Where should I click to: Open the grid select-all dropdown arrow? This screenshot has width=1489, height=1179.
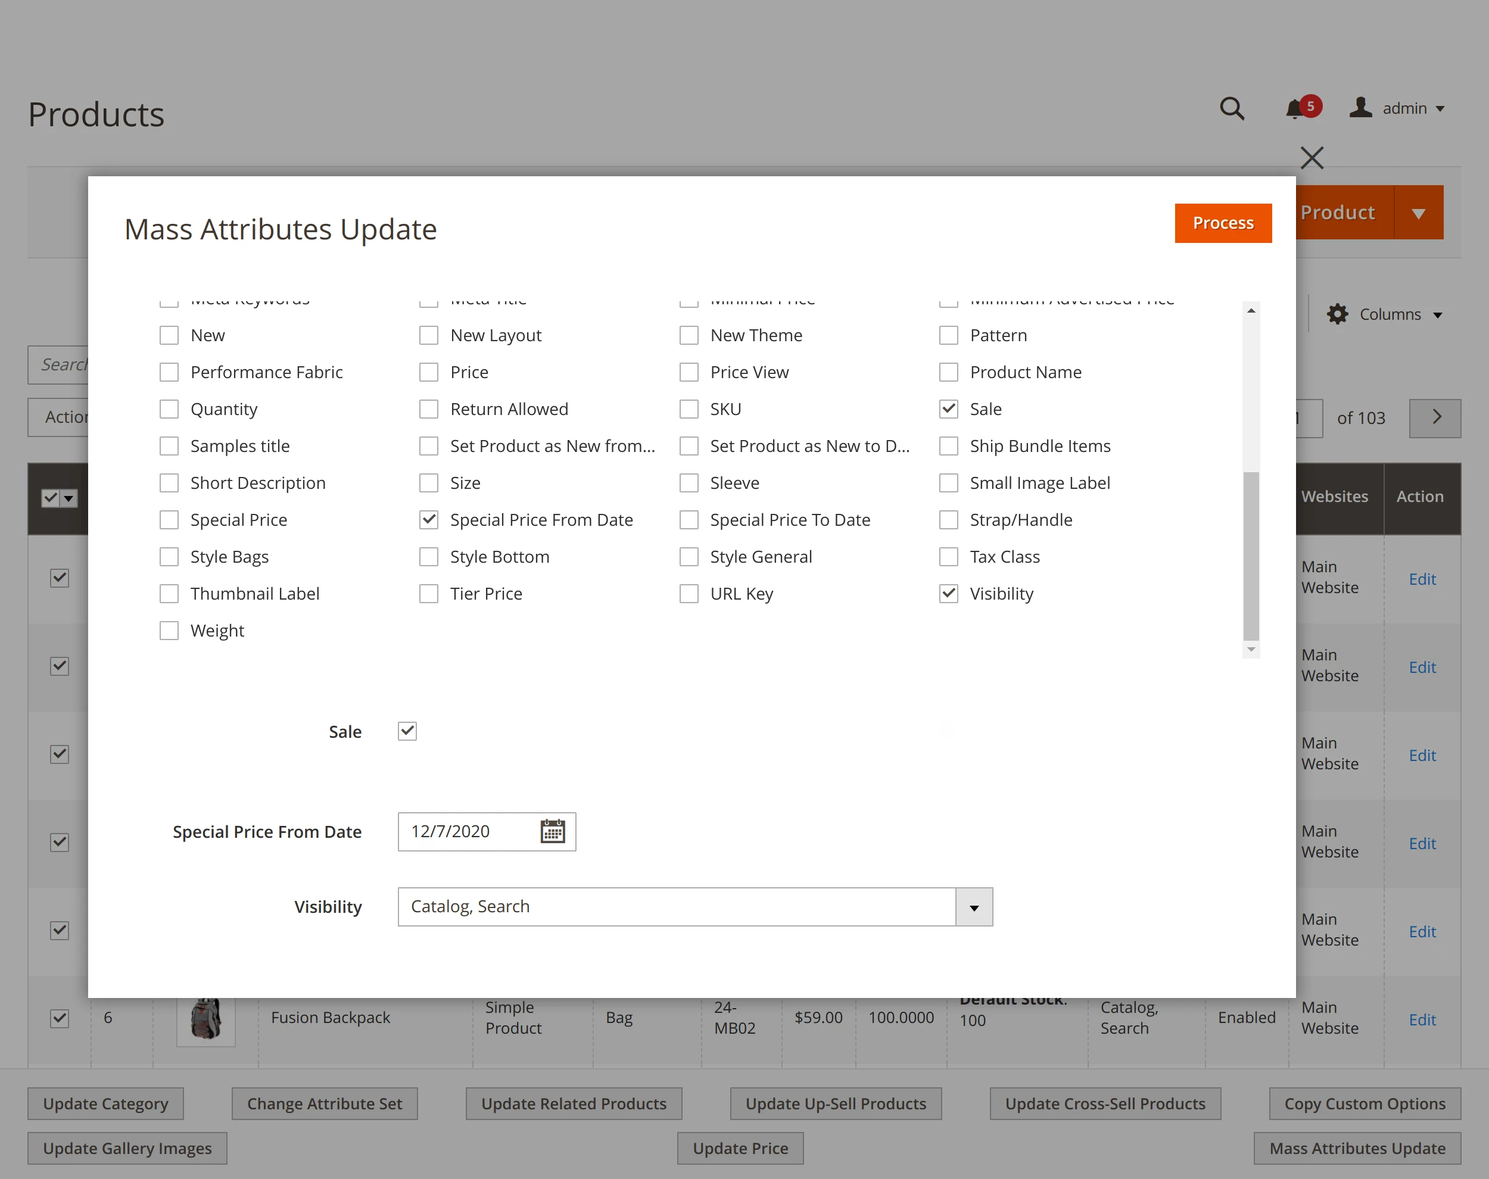69,497
